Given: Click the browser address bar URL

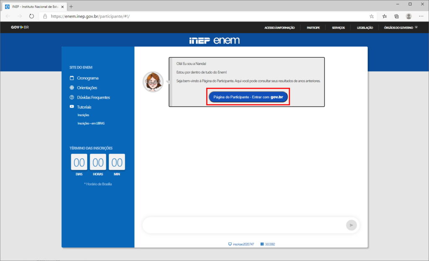Looking at the screenshot, I should pos(90,16).
